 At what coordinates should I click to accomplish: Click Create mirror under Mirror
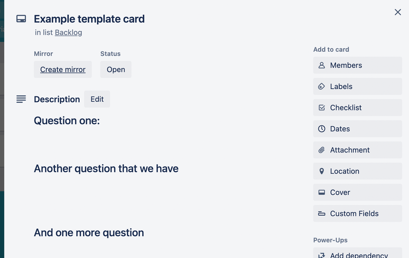(x=63, y=69)
